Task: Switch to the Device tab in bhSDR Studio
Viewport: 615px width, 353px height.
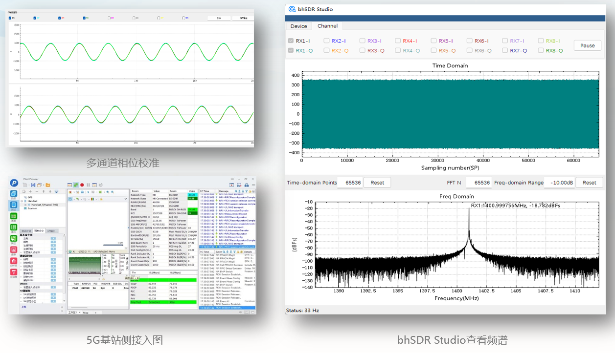Action: click(298, 26)
